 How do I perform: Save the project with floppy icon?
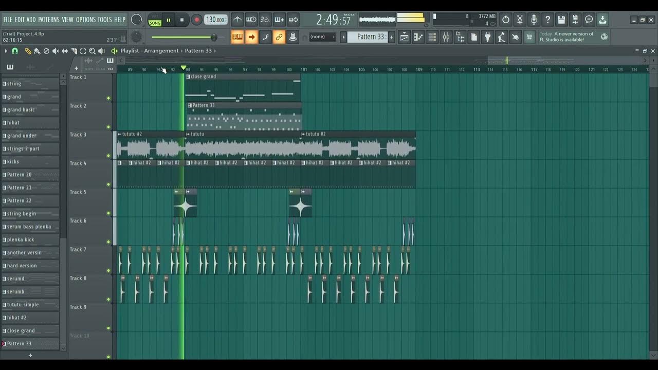coord(561,20)
